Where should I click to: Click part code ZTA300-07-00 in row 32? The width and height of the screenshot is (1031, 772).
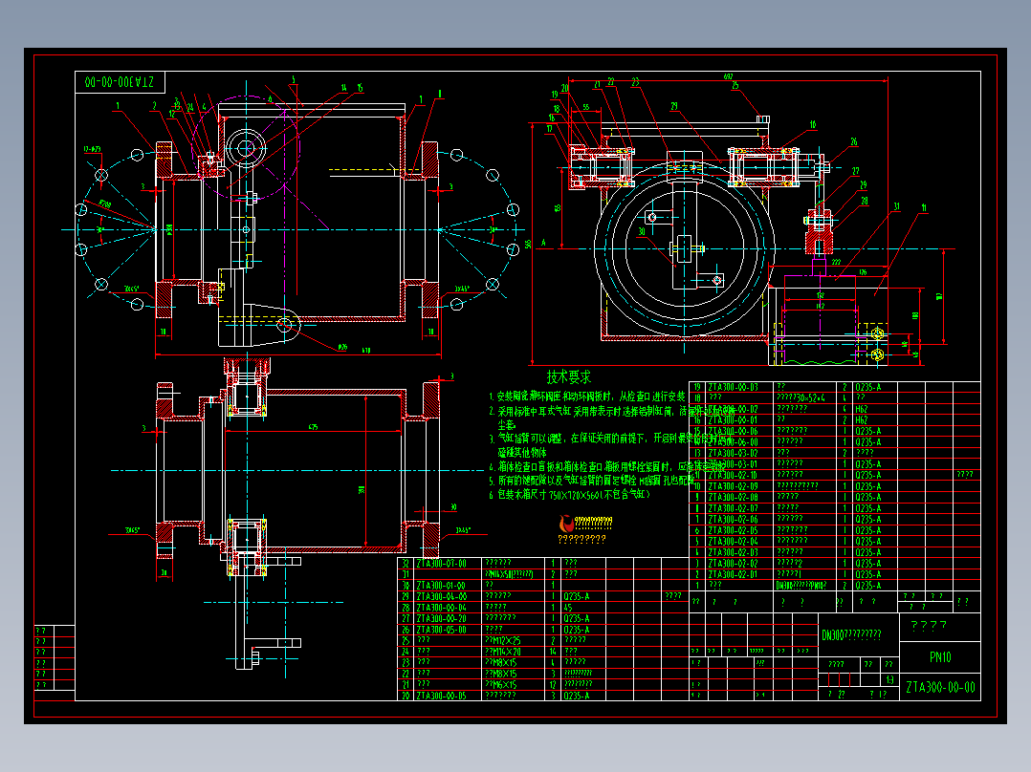(x=441, y=563)
